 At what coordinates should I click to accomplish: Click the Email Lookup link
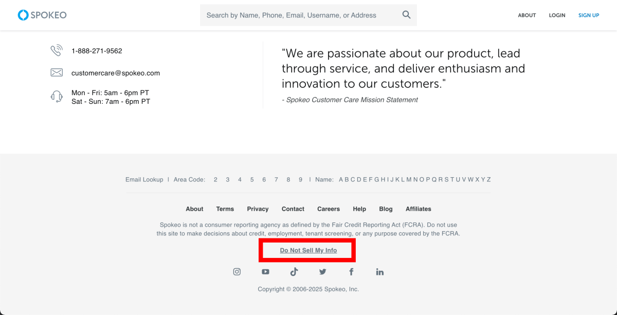click(144, 179)
